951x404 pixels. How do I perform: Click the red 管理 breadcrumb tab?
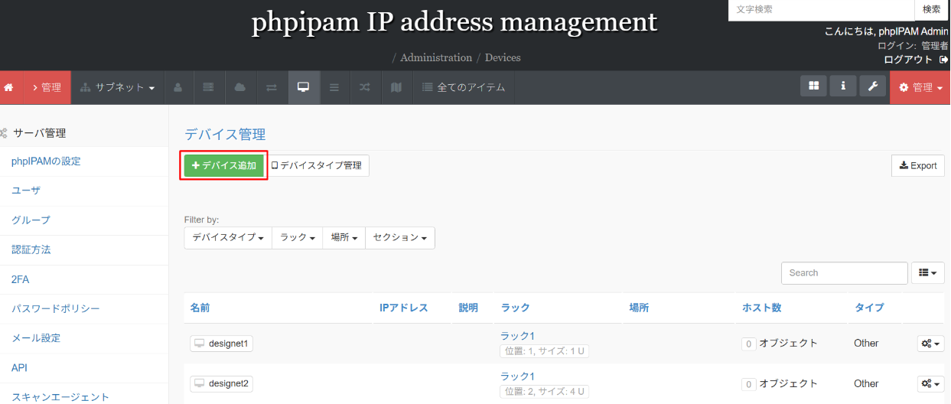tap(47, 87)
